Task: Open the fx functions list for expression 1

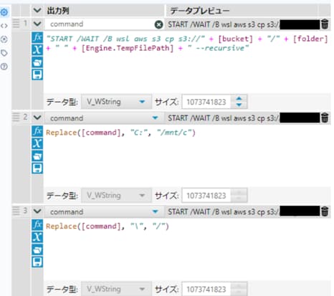Action: point(37,37)
